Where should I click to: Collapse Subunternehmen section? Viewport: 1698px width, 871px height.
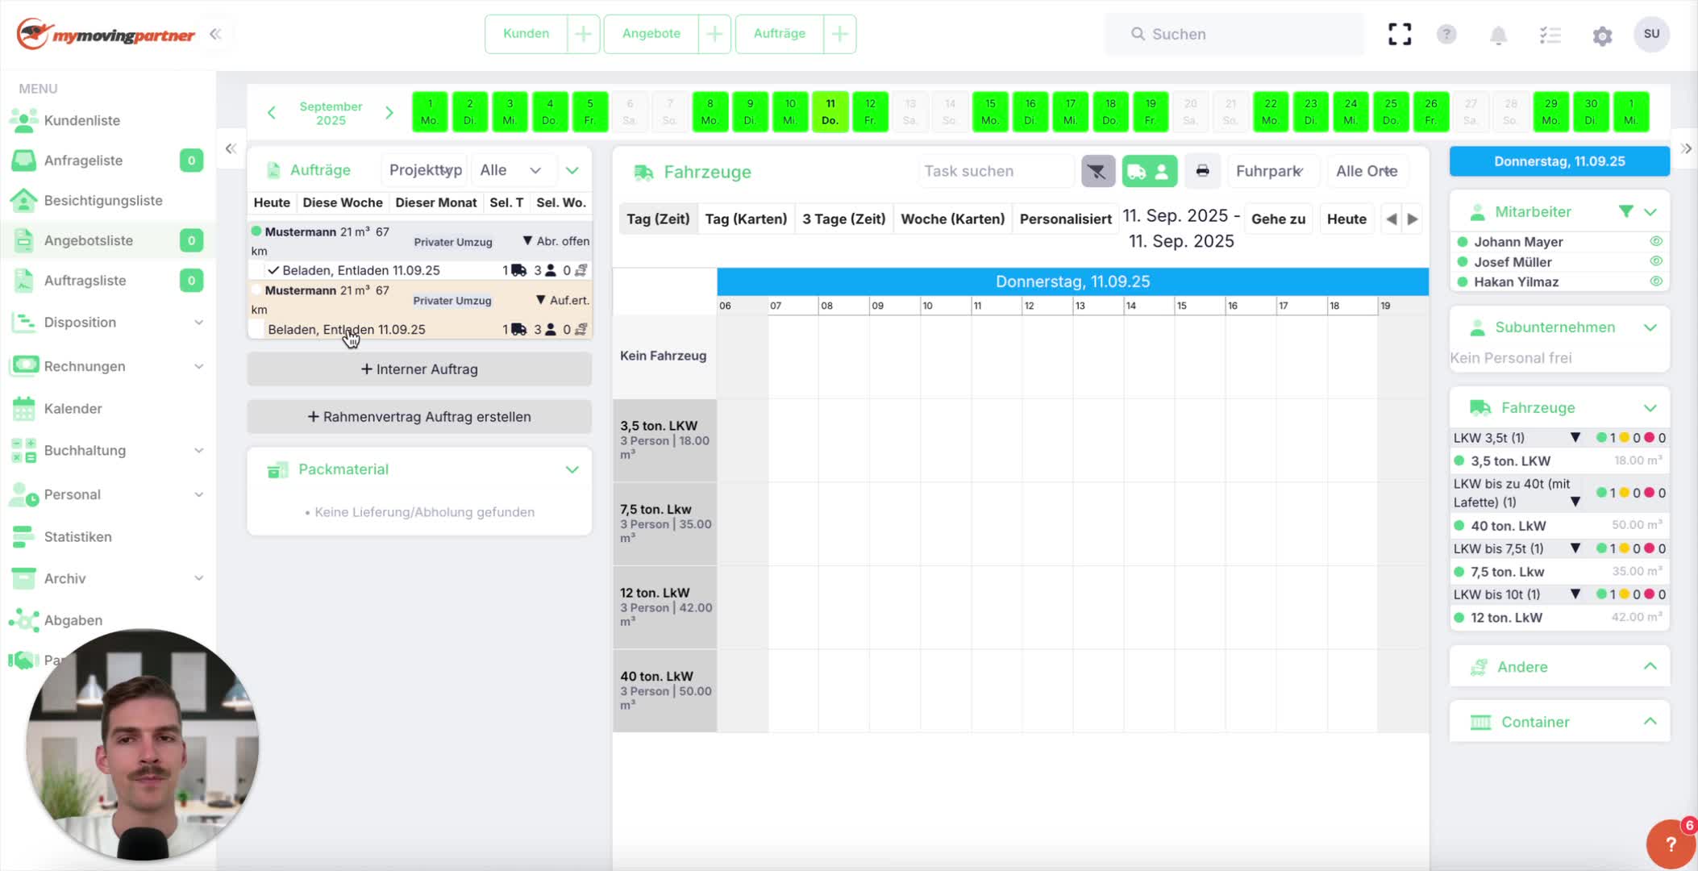[1650, 327]
